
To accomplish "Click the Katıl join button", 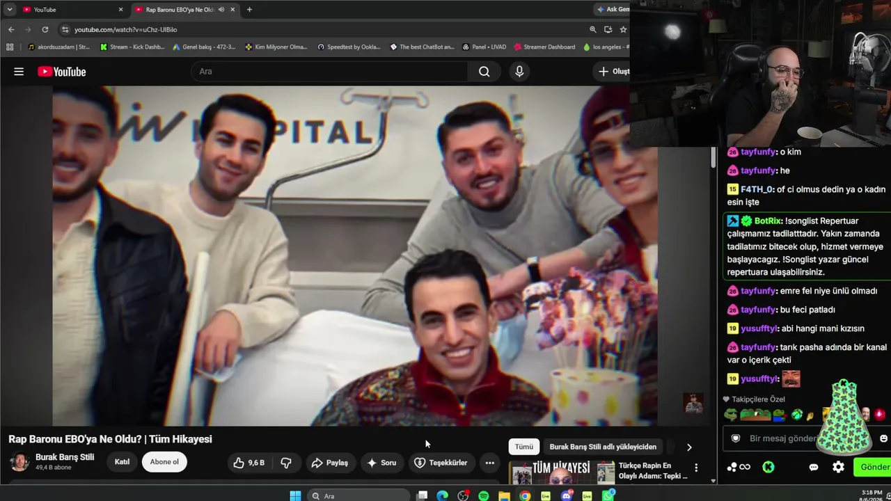I will tap(122, 462).
